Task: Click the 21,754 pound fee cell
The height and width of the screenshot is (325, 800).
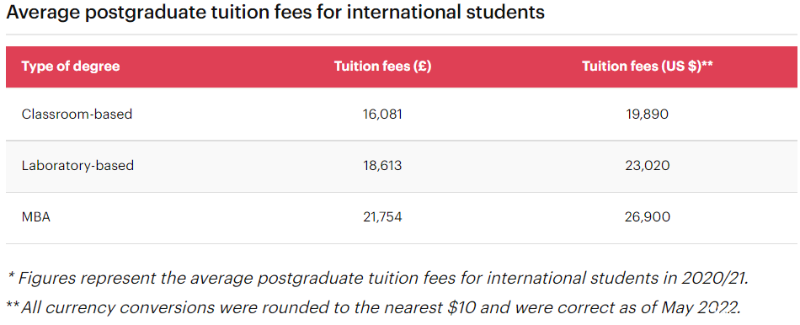Action: coord(382,217)
